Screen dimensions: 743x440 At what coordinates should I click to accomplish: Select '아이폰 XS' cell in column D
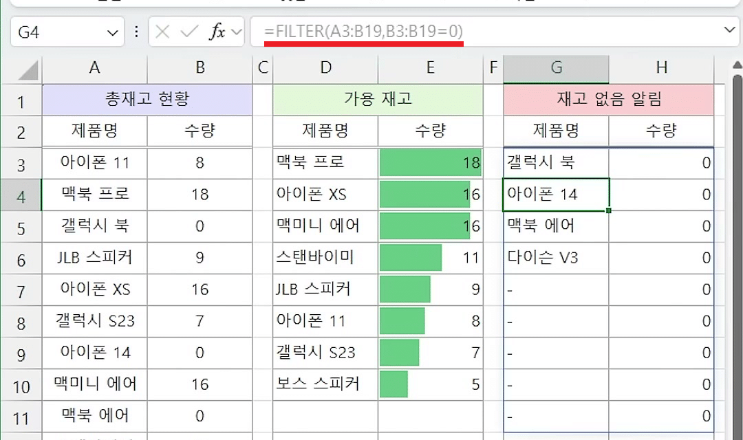pos(325,195)
